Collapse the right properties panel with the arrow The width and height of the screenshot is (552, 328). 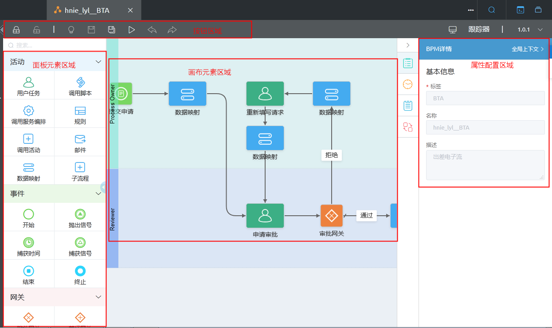408,45
